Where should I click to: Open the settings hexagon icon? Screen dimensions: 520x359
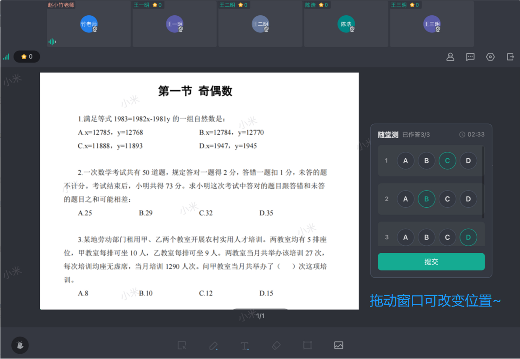pyautogui.click(x=490, y=57)
